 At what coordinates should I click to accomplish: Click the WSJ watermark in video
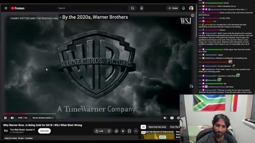click(186, 21)
